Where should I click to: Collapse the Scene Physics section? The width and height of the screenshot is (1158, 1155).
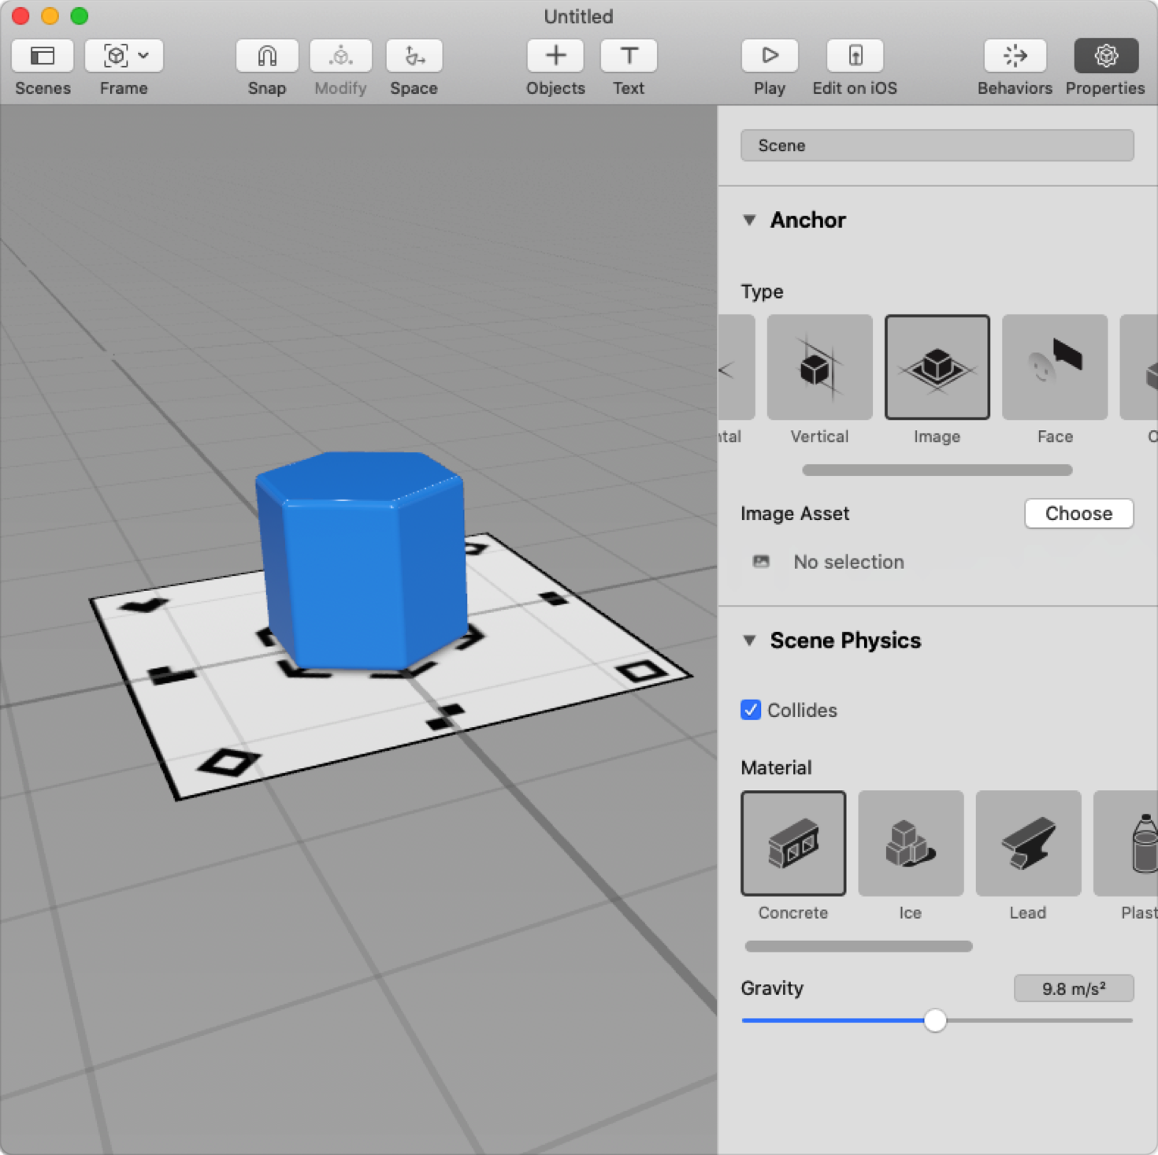click(x=749, y=641)
